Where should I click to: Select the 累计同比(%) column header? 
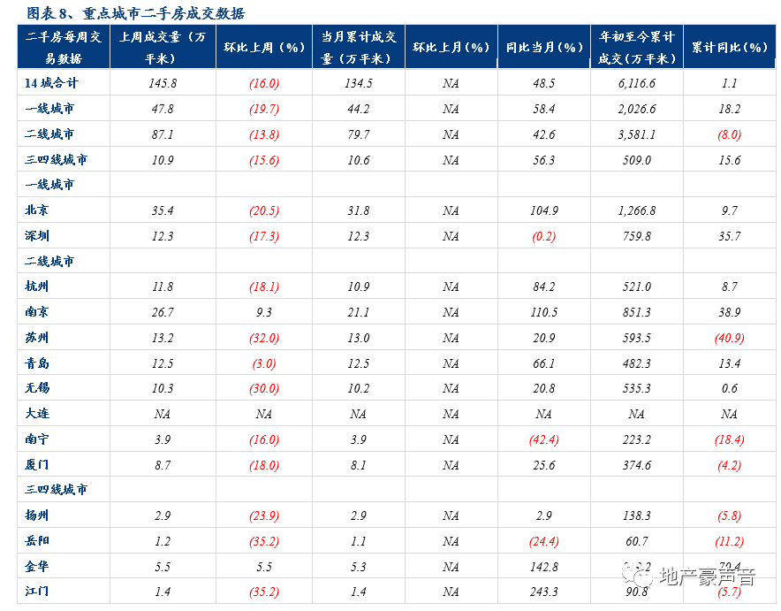point(729,47)
